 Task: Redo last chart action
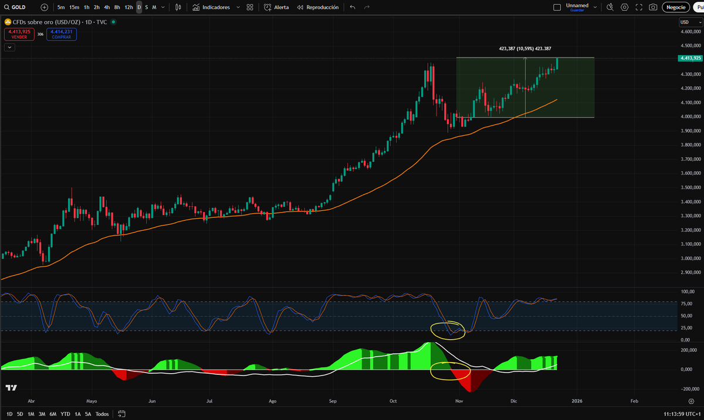tap(367, 7)
